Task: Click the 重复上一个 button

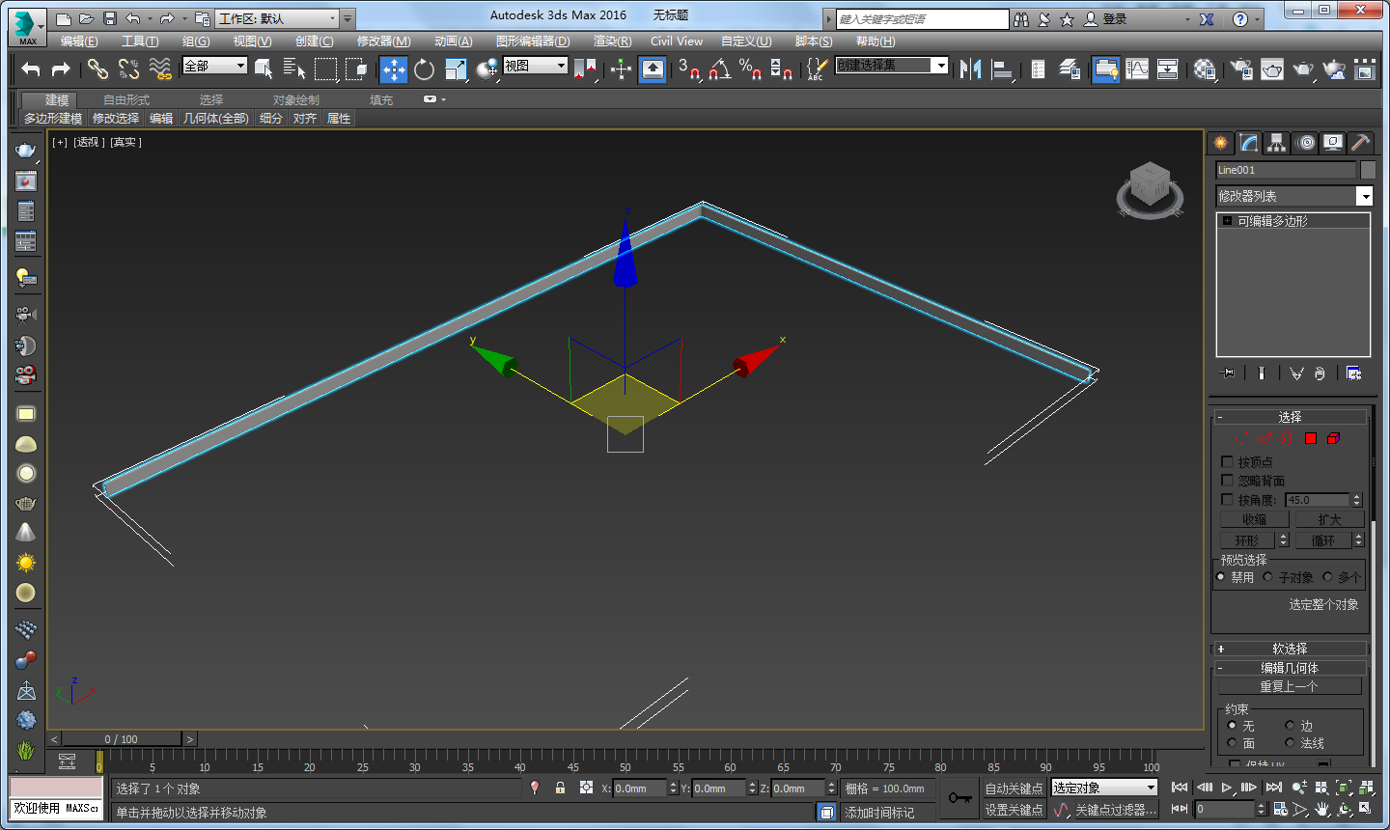Action: 1289,686
